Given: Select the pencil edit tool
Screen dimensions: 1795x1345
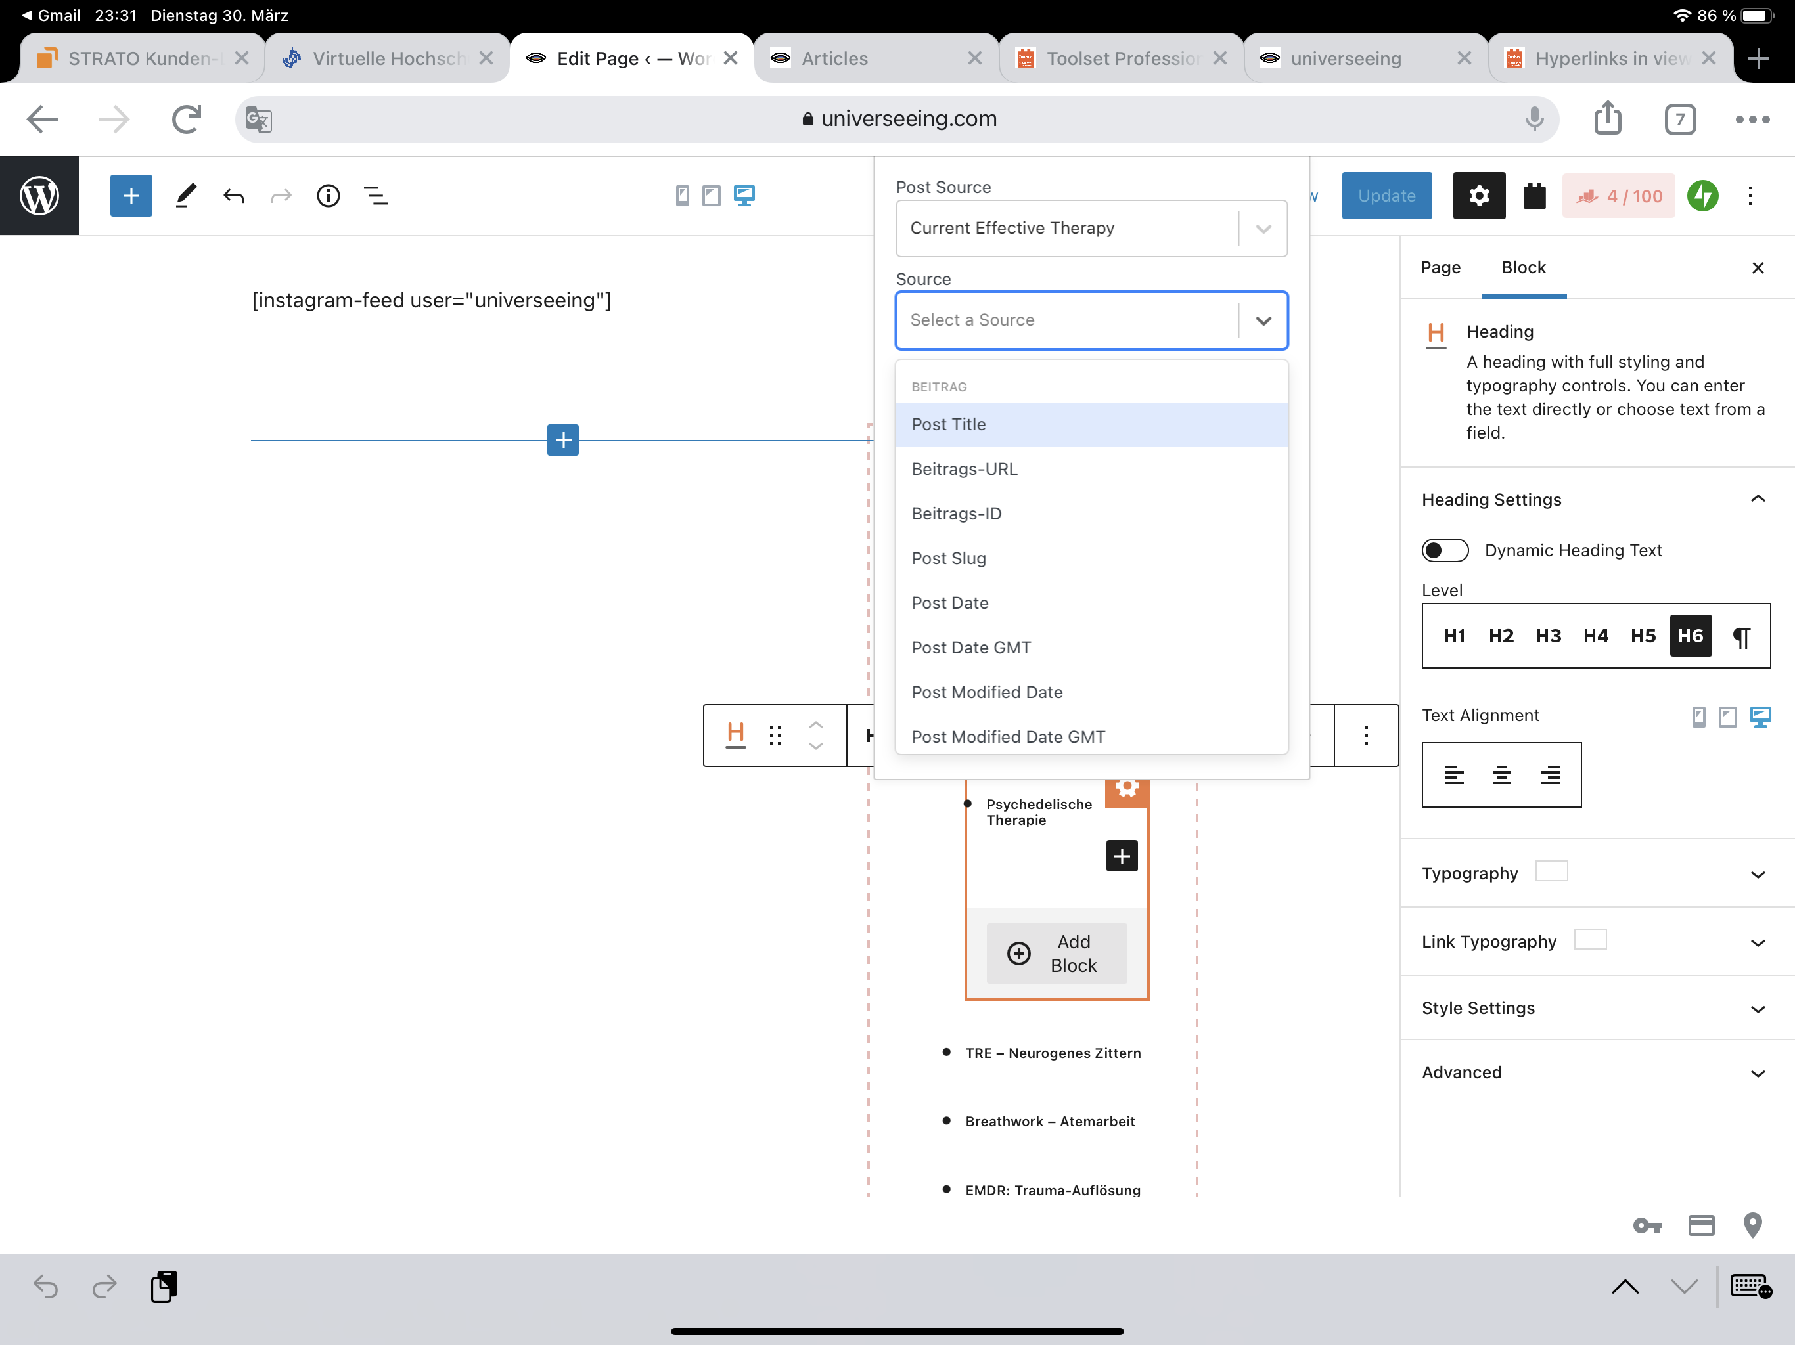Looking at the screenshot, I should click(x=186, y=196).
